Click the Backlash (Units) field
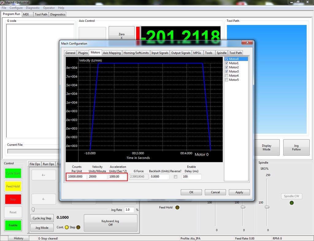 pos(159,177)
